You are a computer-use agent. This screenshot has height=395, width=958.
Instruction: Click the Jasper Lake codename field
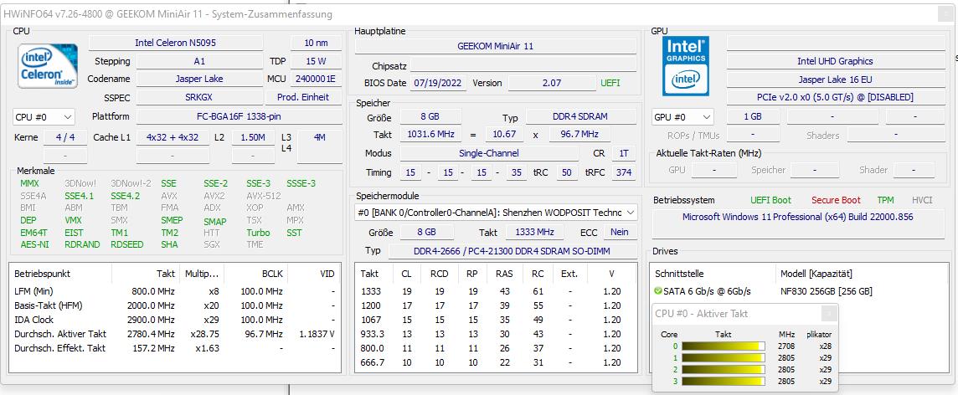point(199,79)
